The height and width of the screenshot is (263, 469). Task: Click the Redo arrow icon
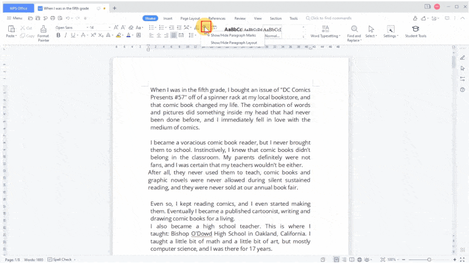click(77, 18)
